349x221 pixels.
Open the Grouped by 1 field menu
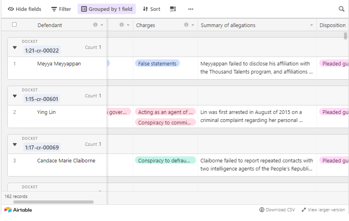pyautogui.click(x=107, y=9)
